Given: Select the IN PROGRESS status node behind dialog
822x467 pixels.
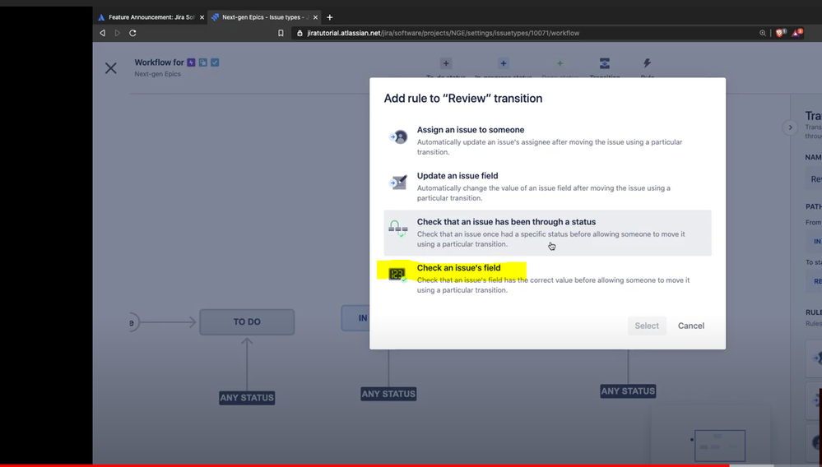Looking at the screenshot, I should [x=356, y=318].
